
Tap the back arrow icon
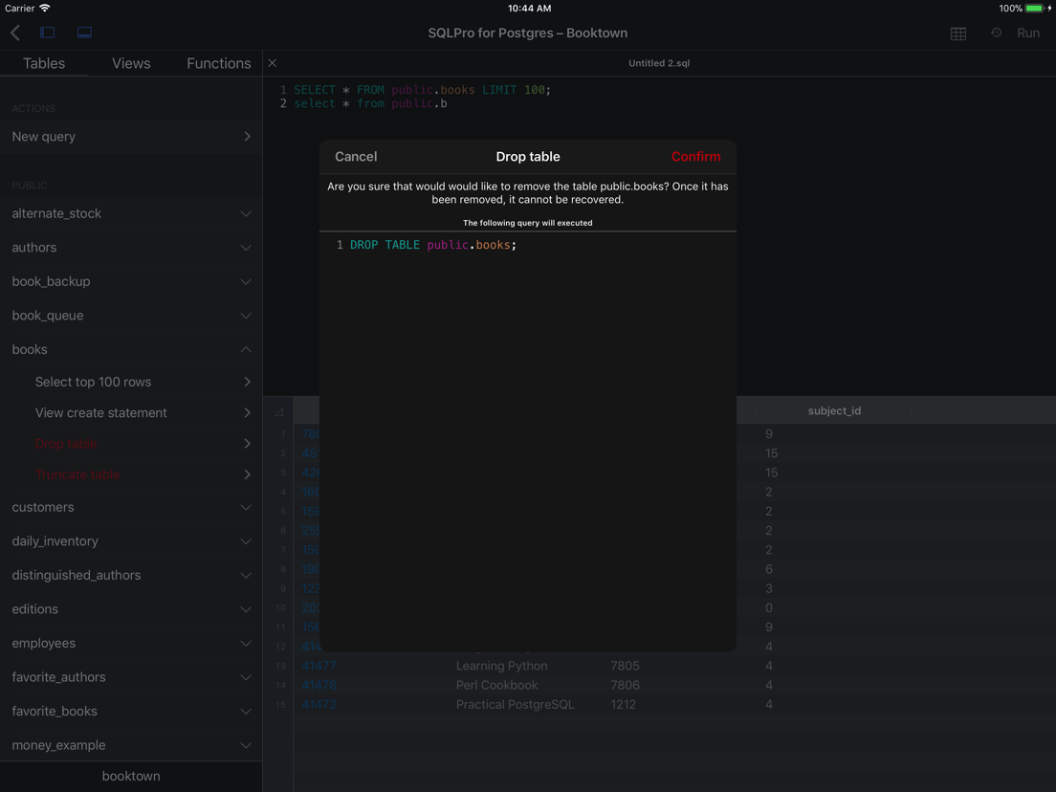point(15,33)
